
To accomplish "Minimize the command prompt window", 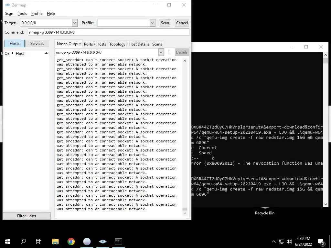I will click(x=292, y=47).
